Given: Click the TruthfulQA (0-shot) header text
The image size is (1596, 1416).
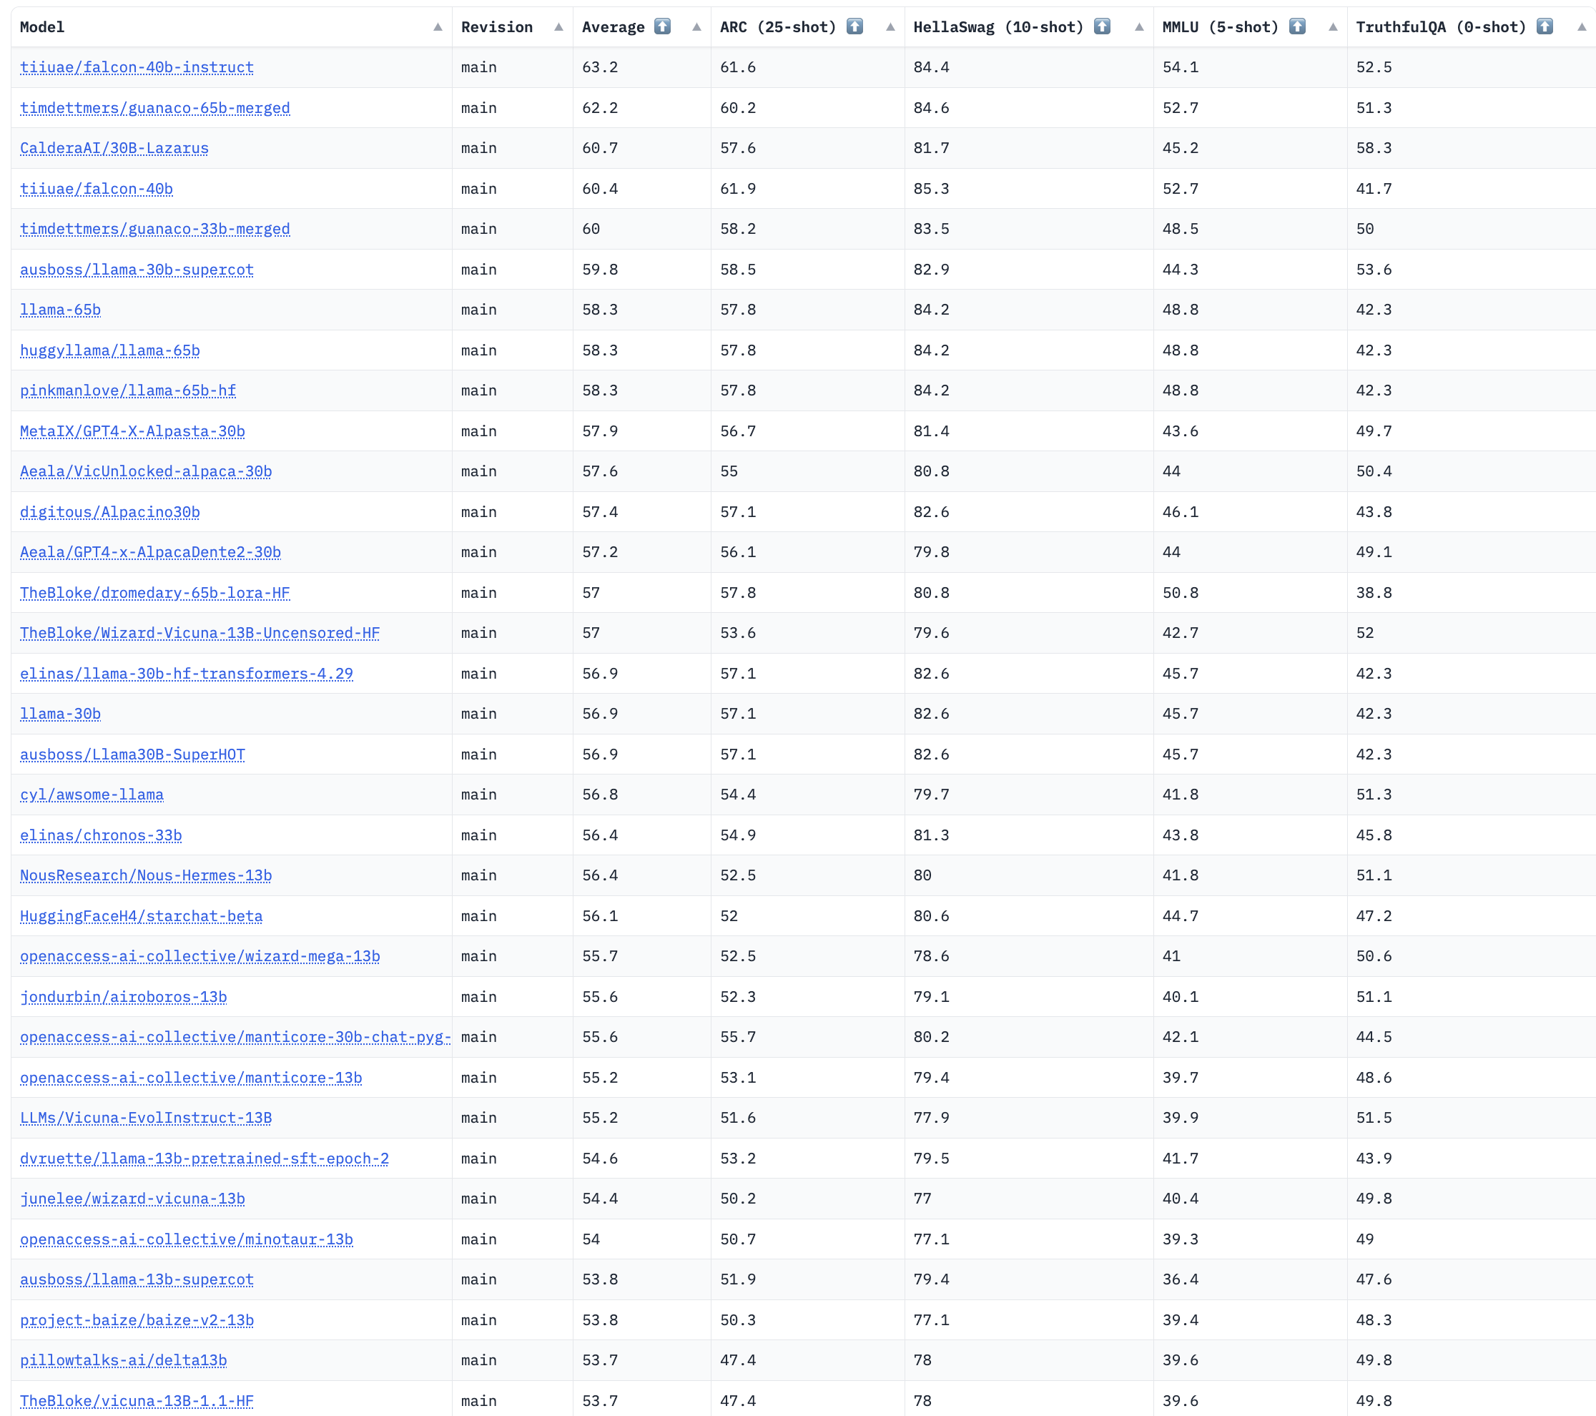Looking at the screenshot, I should coord(1441,27).
